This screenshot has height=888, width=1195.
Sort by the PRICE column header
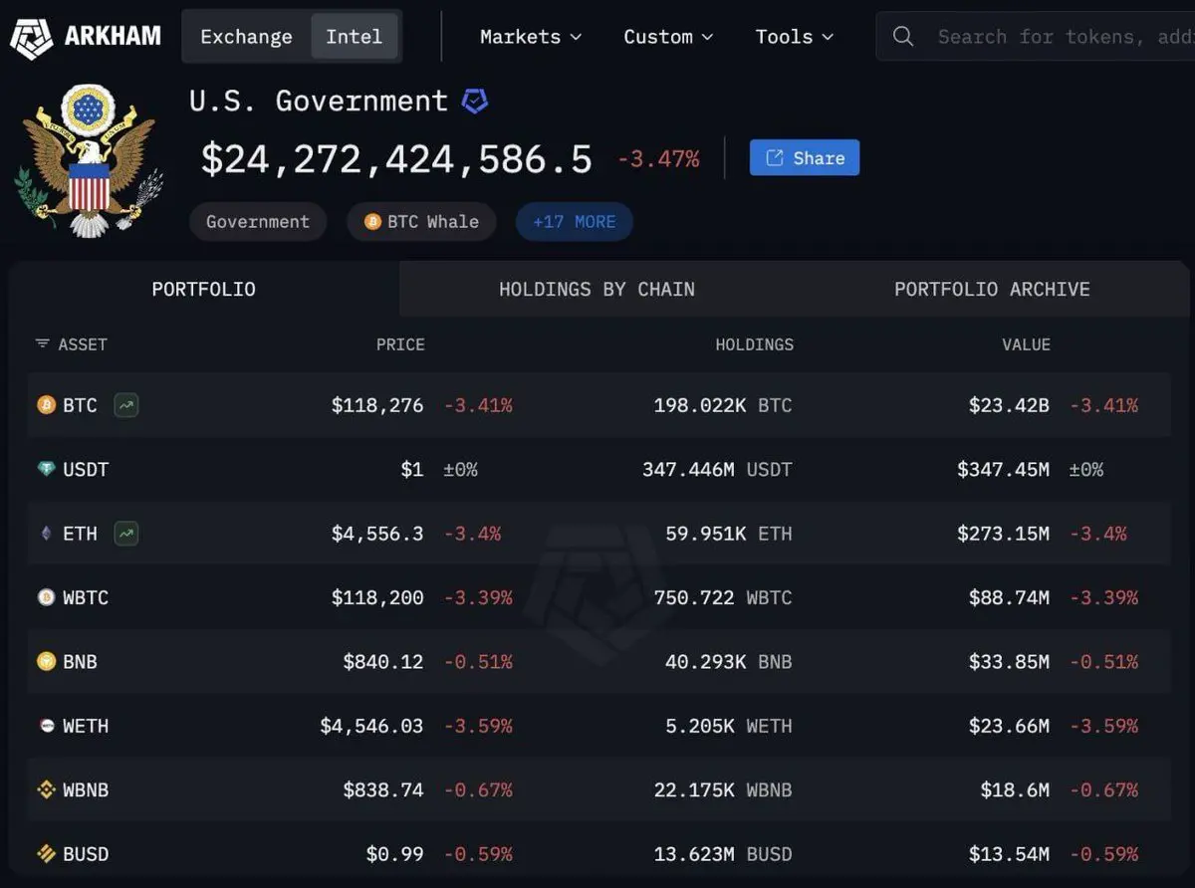pyautogui.click(x=400, y=344)
